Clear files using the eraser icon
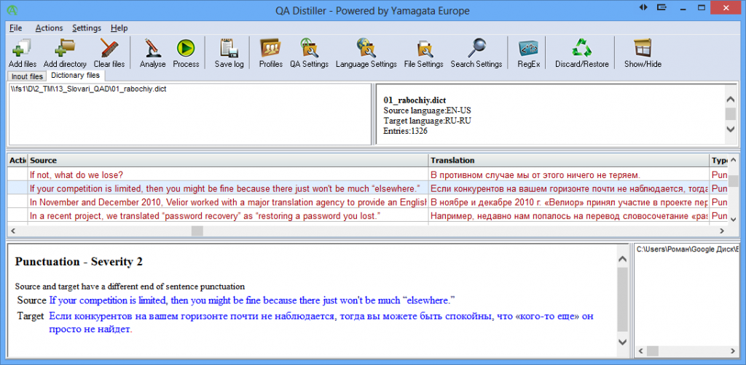This screenshot has width=746, height=365. pos(109,49)
